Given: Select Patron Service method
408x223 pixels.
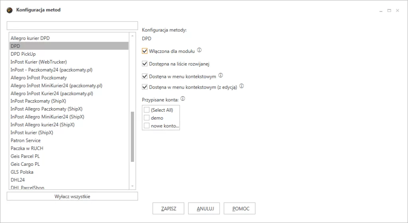Looking at the screenshot, I should click(69, 140).
